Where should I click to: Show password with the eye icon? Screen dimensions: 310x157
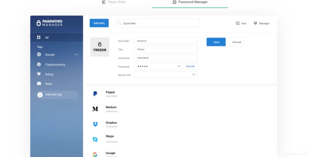179,66
